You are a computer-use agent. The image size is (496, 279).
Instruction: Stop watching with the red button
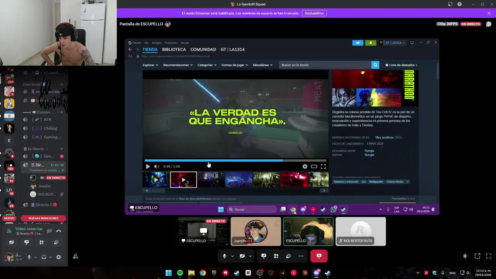pos(319,256)
